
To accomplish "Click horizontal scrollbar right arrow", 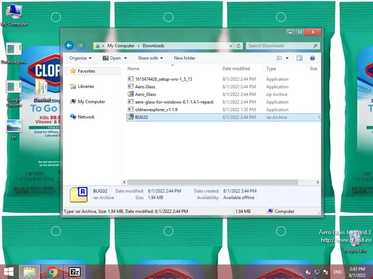I will [318, 182].
